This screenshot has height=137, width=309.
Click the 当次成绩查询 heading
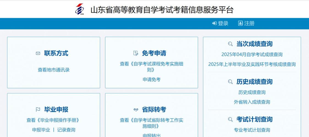coord(255,44)
